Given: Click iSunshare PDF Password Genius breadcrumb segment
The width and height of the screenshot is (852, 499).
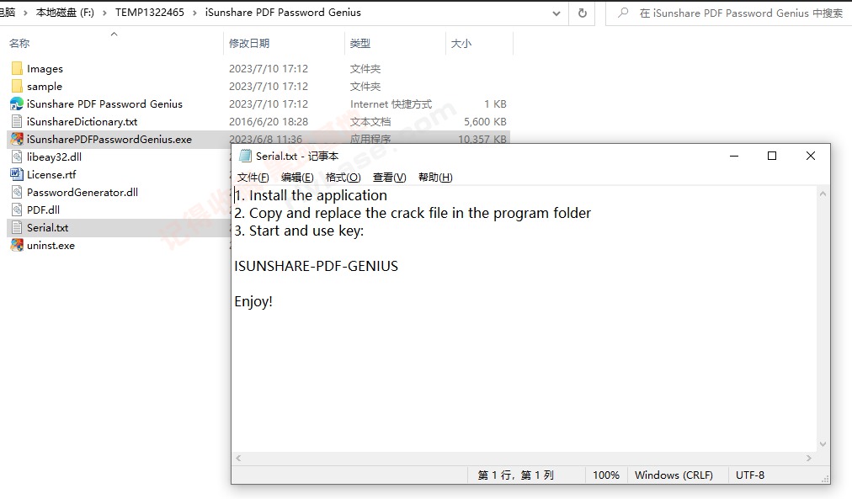Looking at the screenshot, I should (x=283, y=13).
